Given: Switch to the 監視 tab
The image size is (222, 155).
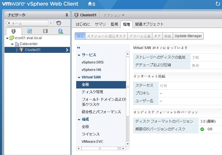Looking at the screenshot, I should coord(114,24).
